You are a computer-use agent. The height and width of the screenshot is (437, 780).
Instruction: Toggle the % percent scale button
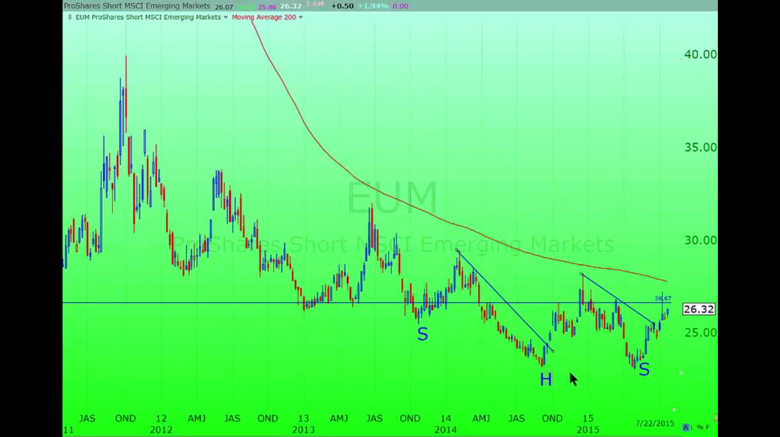coord(699,427)
